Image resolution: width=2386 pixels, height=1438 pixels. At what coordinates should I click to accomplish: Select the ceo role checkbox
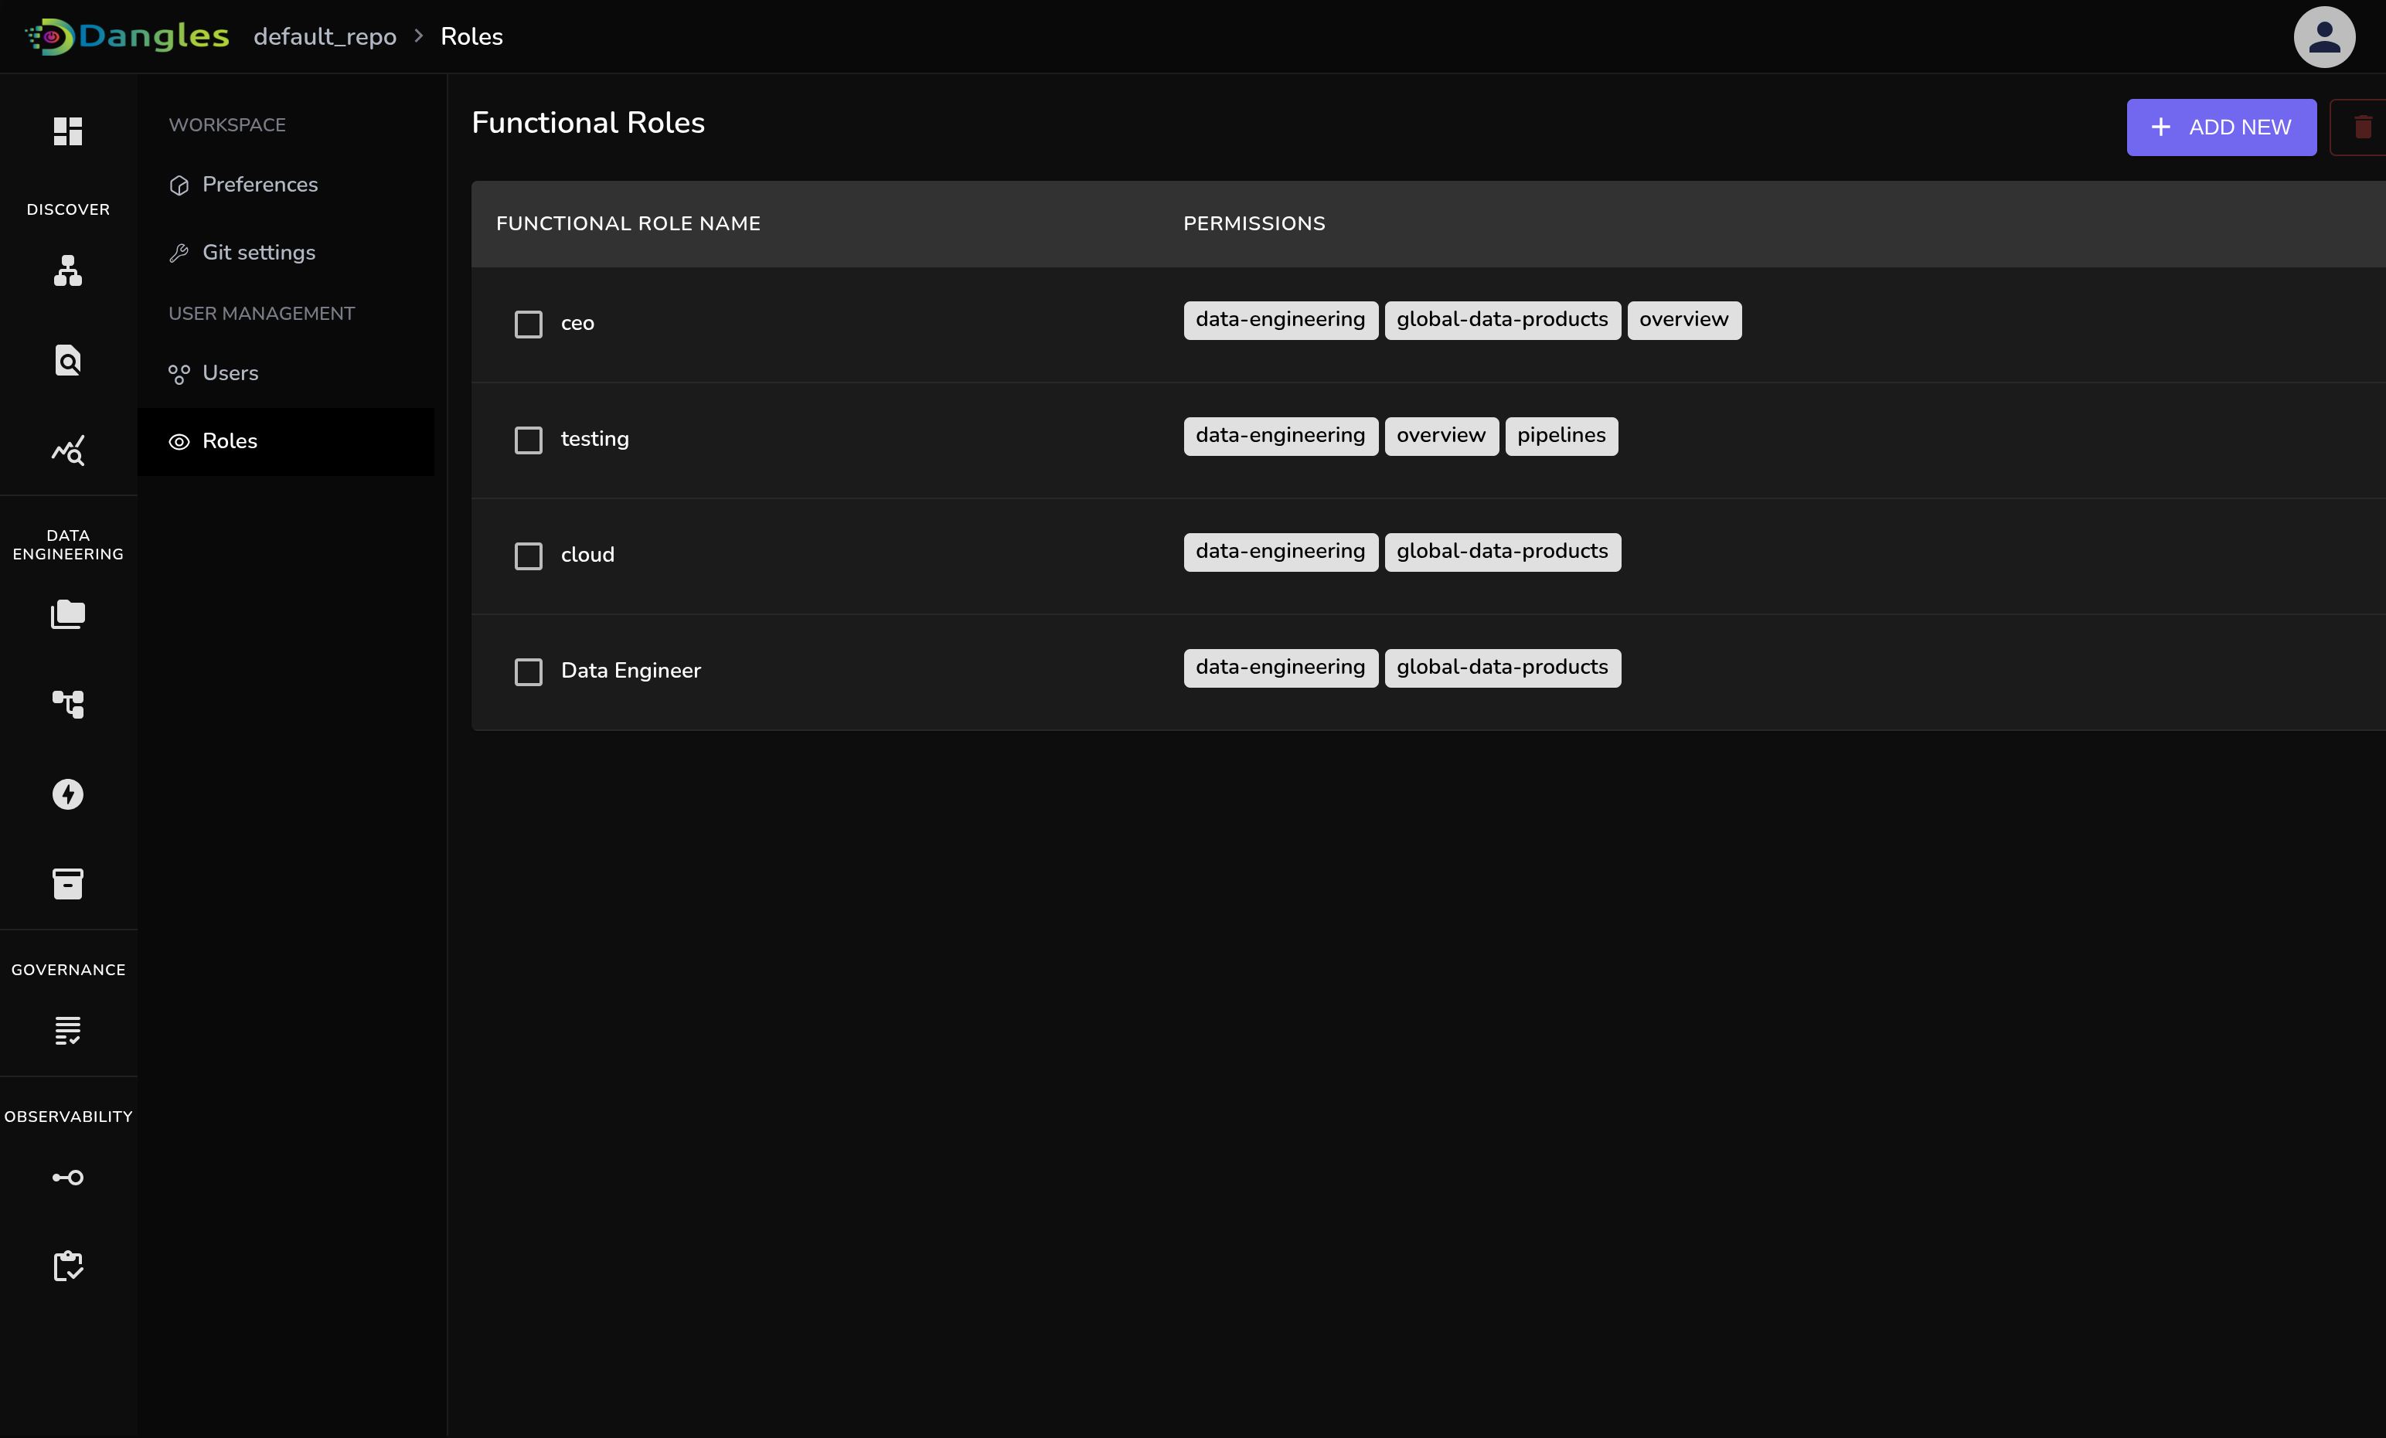pyautogui.click(x=528, y=324)
